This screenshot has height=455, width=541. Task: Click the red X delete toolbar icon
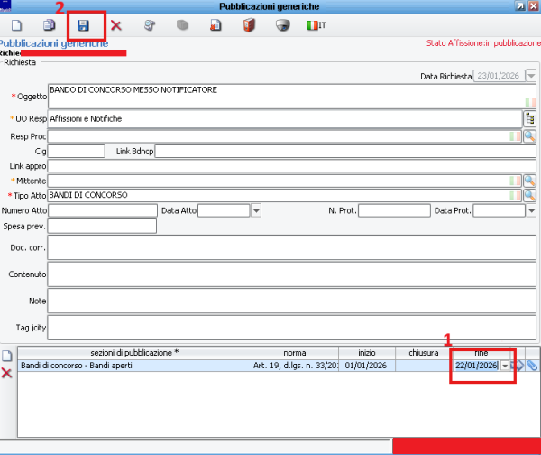(x=115, y=25)
